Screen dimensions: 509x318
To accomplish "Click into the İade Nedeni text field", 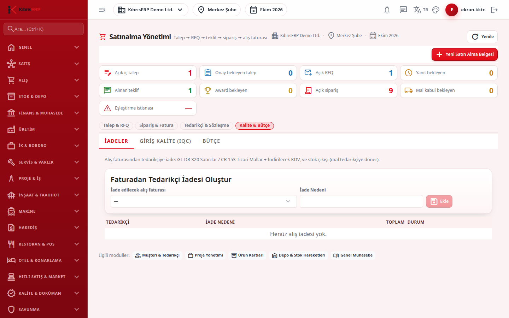I will click(361, 201).
